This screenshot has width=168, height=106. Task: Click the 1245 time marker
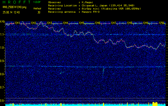point(81,23)
